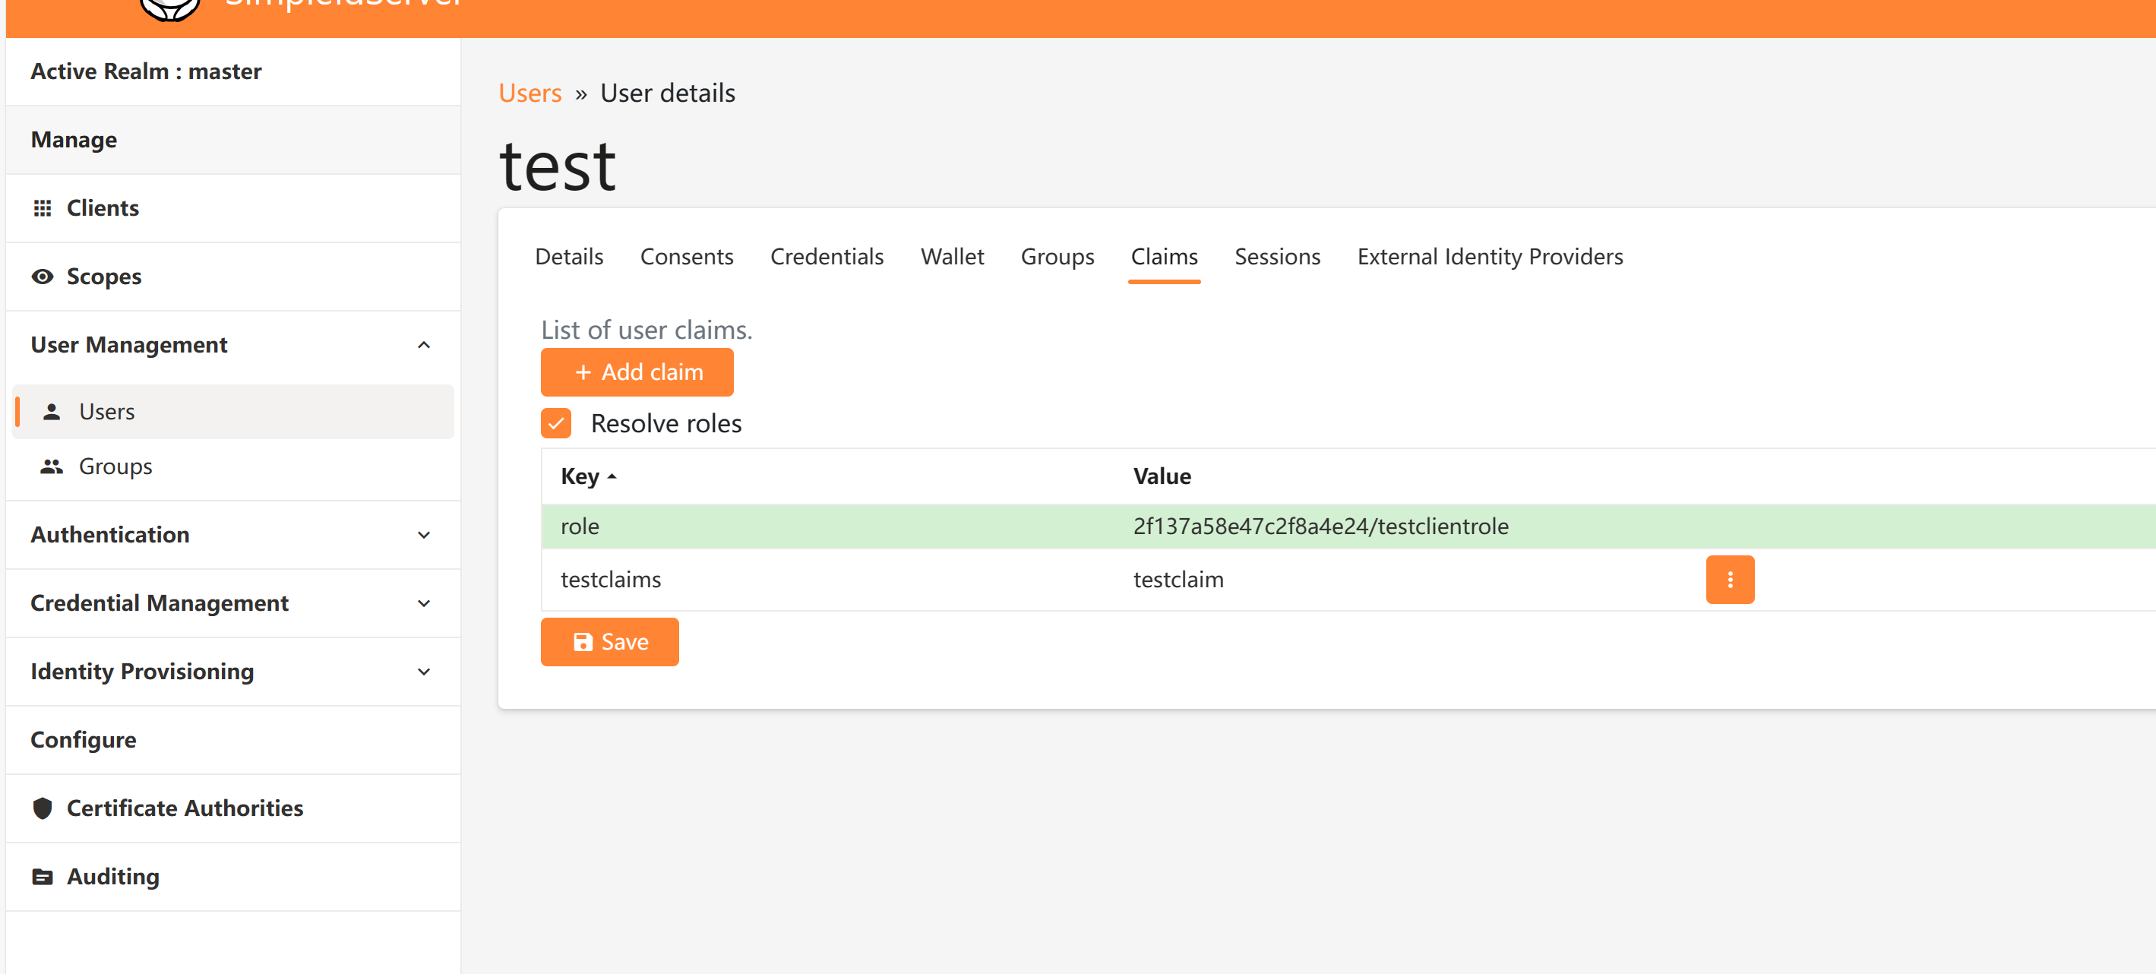Viewport: 2156px width, 974px height.
Task: Open the External Identity Providers tab
Action: point(1490,256)
